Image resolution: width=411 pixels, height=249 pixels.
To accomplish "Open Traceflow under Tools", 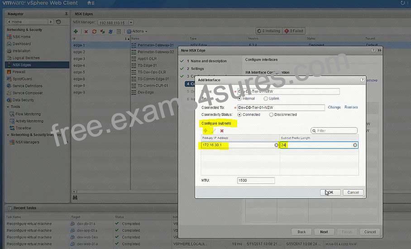I will coord(24,128).
